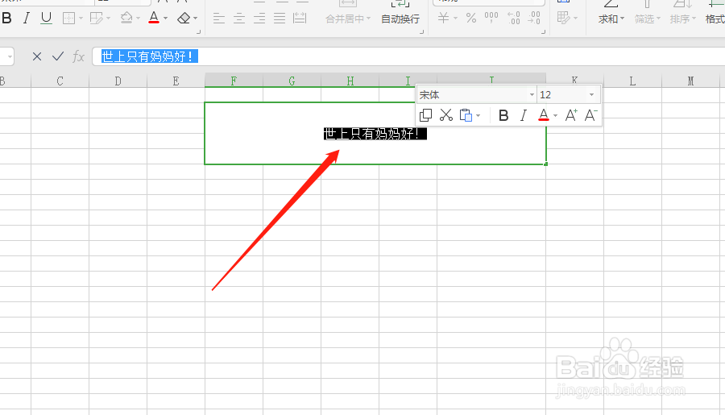Select column G header

pyautogui.click(x=292, y=81)
